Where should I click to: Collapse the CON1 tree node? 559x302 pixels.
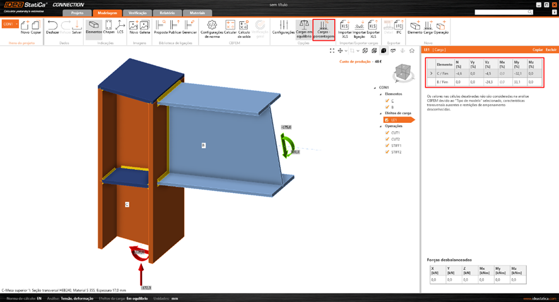coord(375,88)
